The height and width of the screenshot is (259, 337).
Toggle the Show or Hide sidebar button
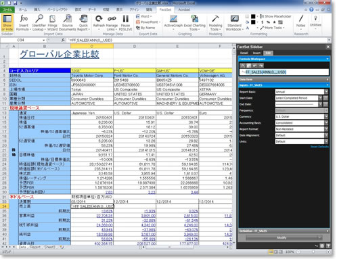(7, 23)
